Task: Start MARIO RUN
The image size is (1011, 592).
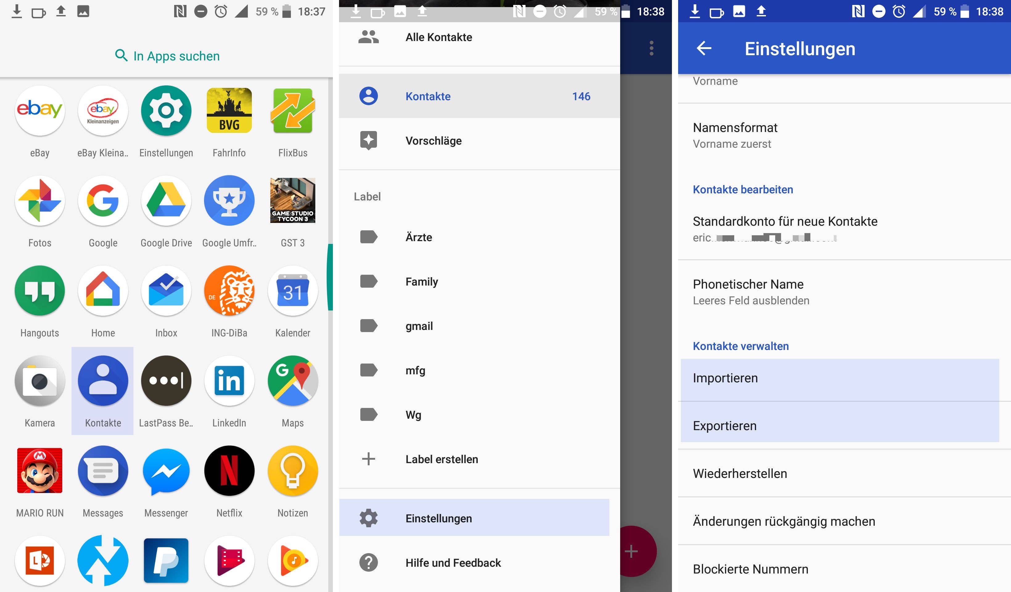Action: click(39, 471)
